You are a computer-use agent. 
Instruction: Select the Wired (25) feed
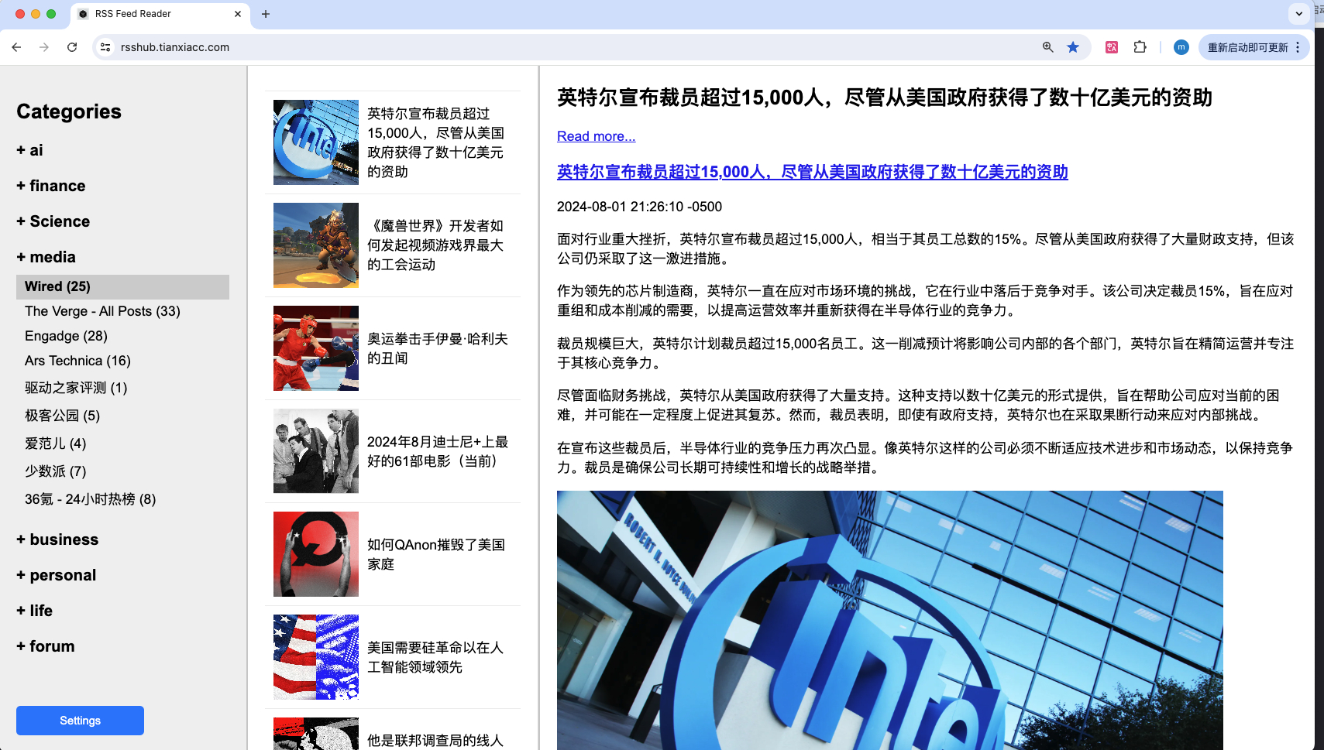tap(122, 286)
